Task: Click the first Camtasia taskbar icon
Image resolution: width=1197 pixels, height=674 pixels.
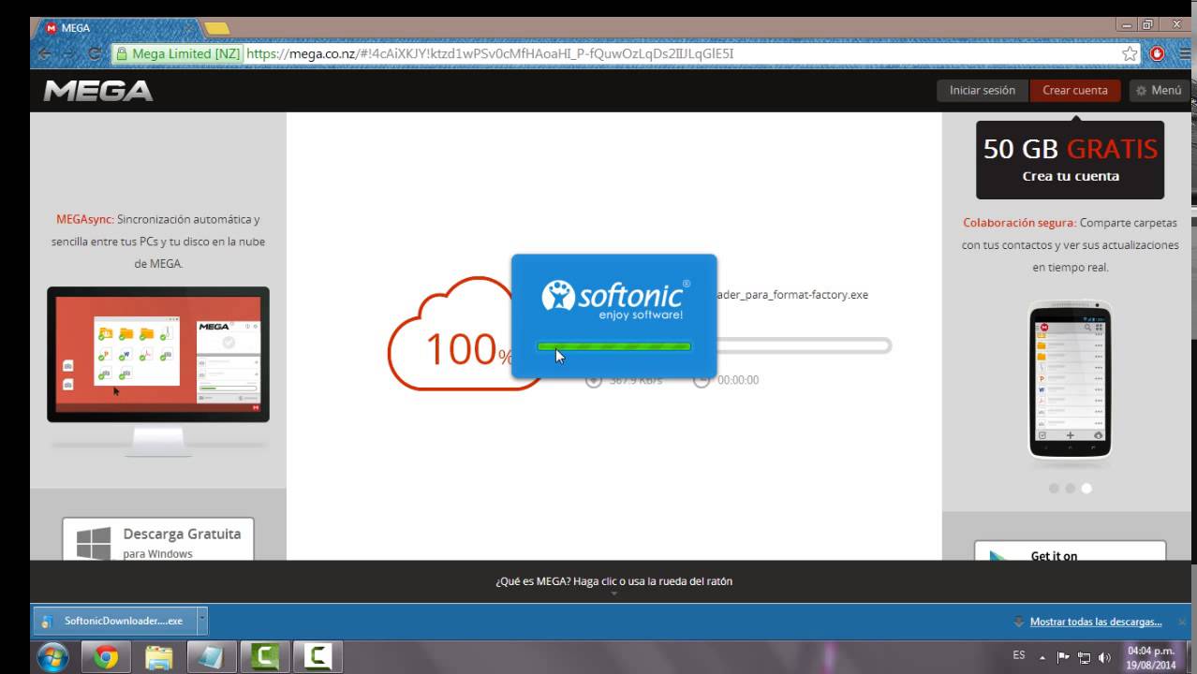Action: pos(265,657)
